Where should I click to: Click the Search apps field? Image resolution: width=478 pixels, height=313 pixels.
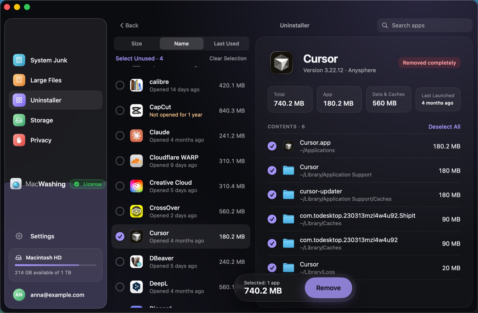point(425,25)
